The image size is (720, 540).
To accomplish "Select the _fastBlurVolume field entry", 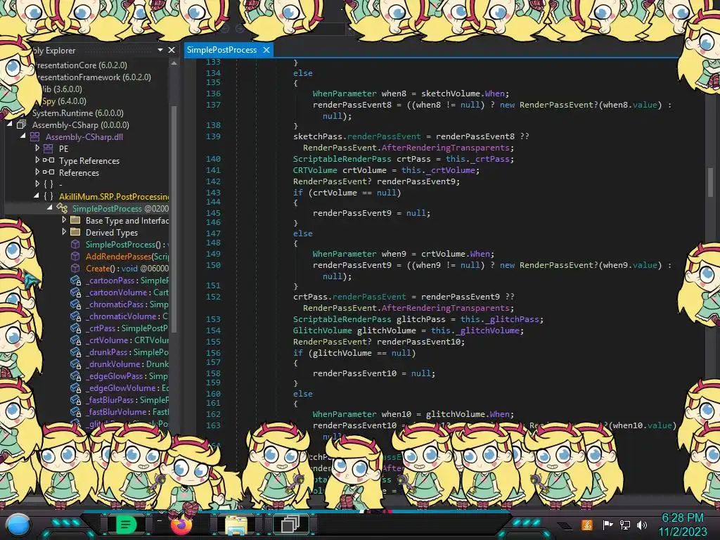I will (x=127, y=411).
